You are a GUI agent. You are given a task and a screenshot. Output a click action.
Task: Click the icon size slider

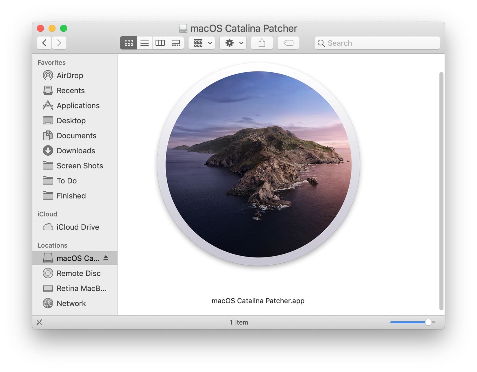coord(413,322)
